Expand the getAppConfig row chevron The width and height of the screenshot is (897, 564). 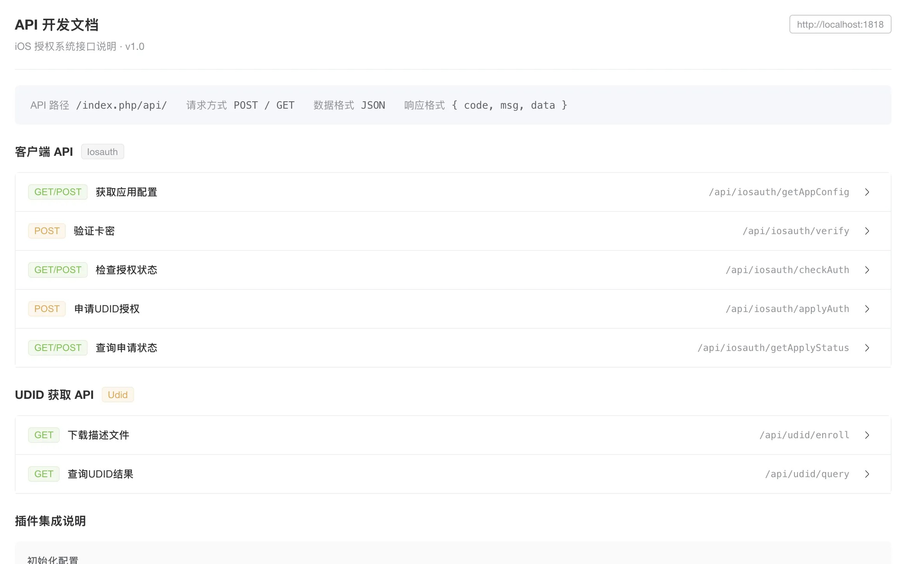pos(867,192)
